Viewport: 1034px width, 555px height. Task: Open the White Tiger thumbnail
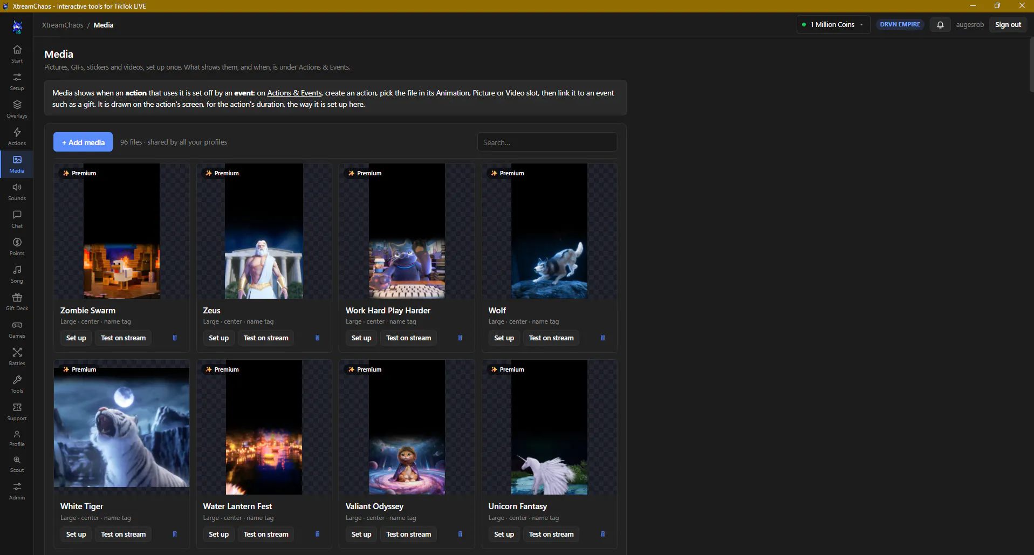point(121,427)
